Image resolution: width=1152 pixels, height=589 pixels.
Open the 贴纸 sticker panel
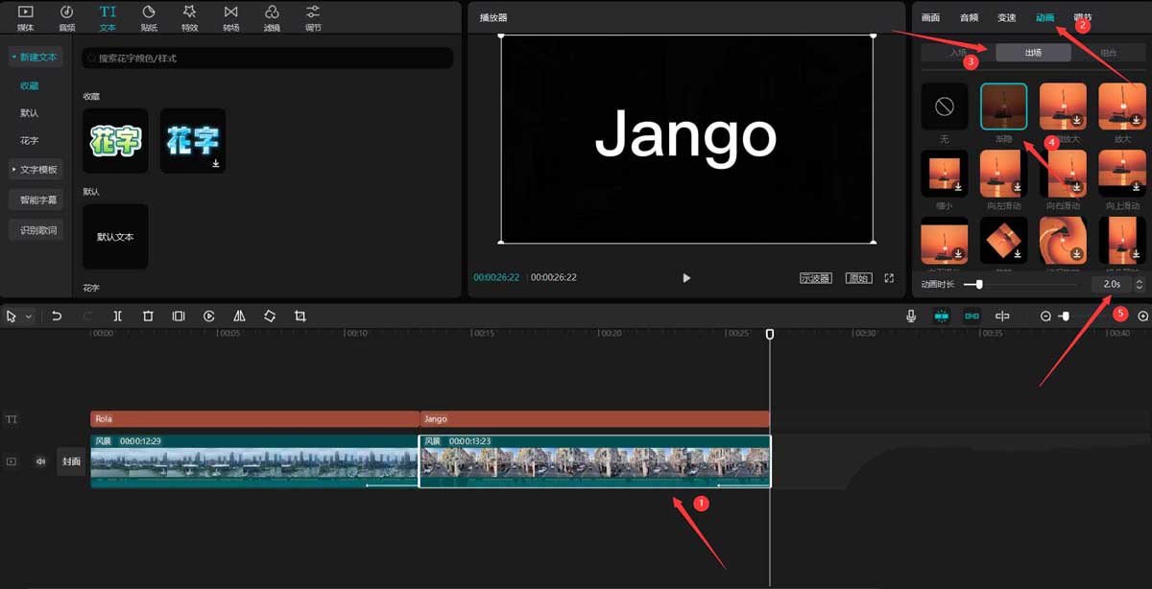pyautogui.click(x=149, y=16)
